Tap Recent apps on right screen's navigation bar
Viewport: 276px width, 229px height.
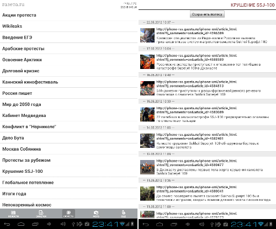[x=173, y=224]
